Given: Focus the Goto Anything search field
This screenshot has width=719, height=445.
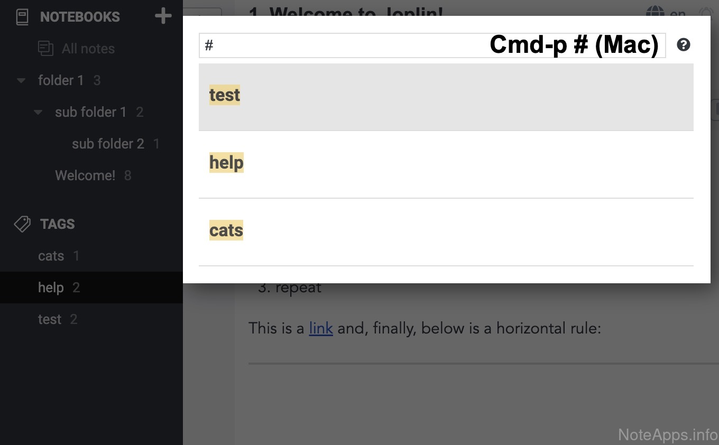Looking at the screenshot, I should [344, 45].
